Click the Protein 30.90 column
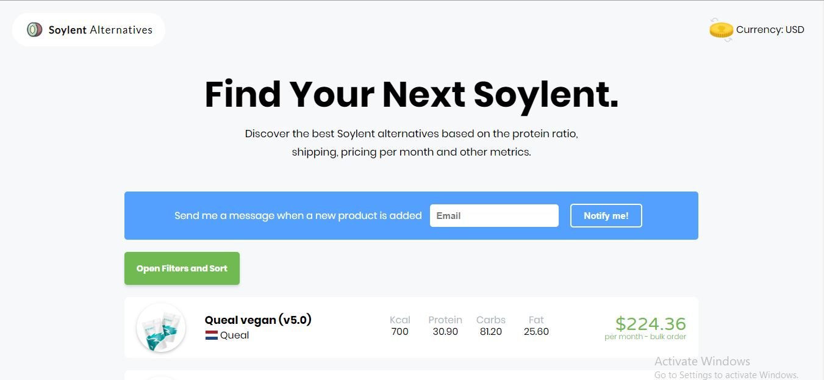The image size is (824, 380). click(445, 326)
